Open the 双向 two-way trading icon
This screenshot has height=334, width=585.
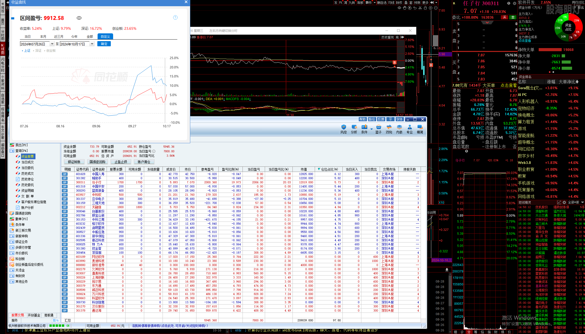(x=389, y=129)
